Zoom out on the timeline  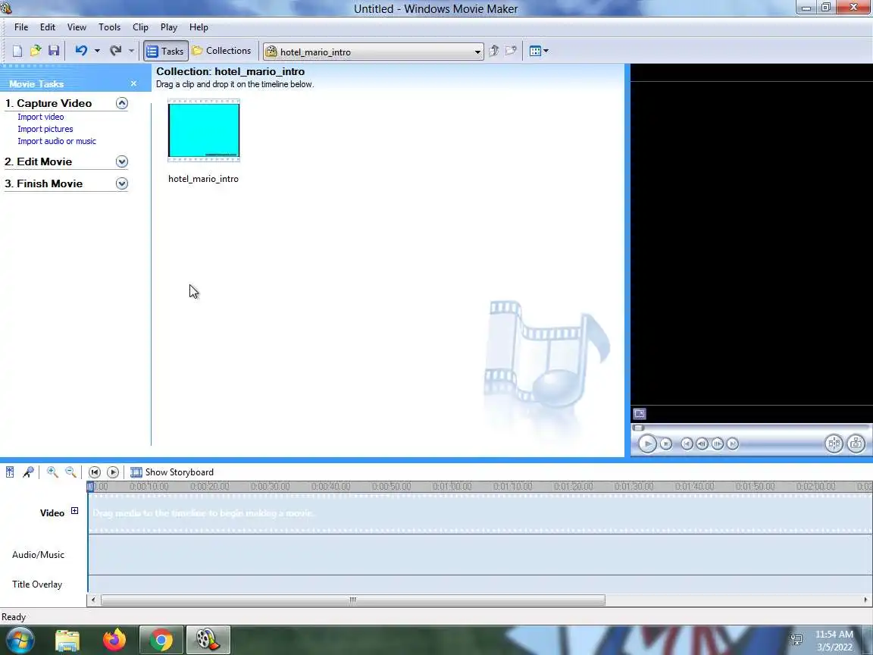(70, 472)
